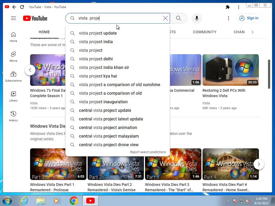Open title 'Windows Vista Dies Part 2 Remastered'
The image size is (275, 206).
pos(111,187)
